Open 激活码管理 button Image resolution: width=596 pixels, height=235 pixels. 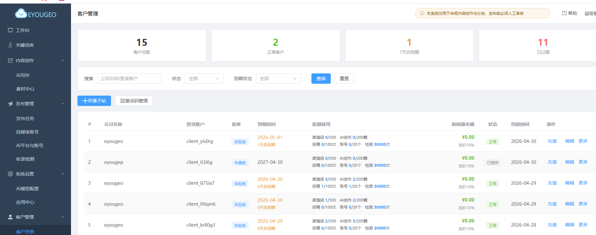134,101
